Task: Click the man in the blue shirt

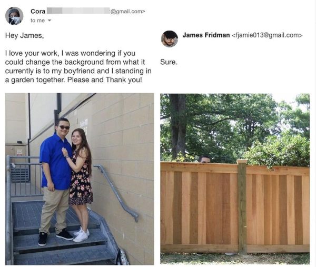Action: (55, 181)
